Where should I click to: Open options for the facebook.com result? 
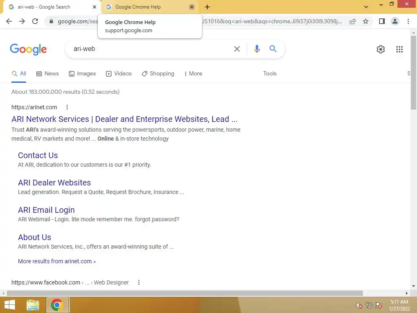138,282
